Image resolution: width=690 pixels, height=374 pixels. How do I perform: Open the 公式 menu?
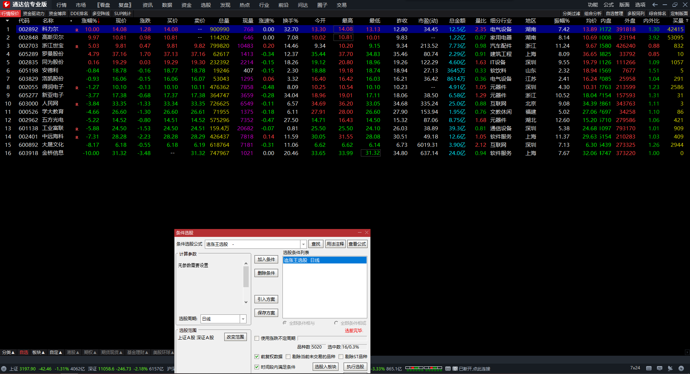coord(608,5)
